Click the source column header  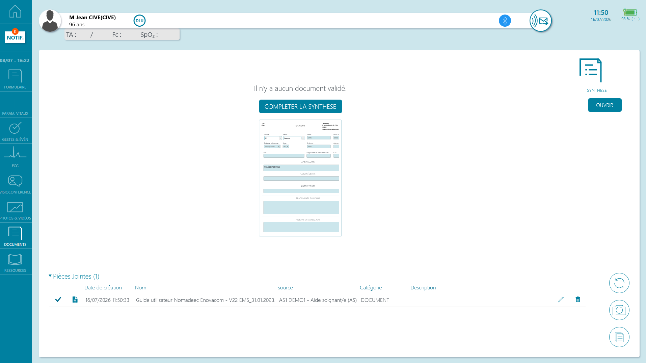tap(285, 288)
